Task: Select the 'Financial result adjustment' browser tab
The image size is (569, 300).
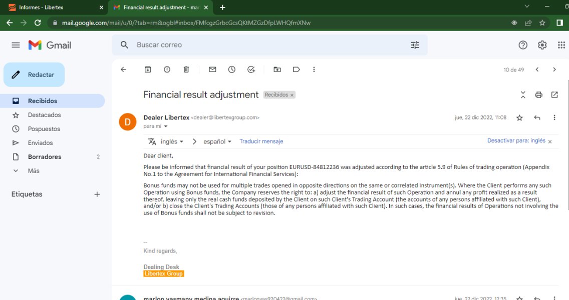Action: pyautogui.click(x=161, y=7)
